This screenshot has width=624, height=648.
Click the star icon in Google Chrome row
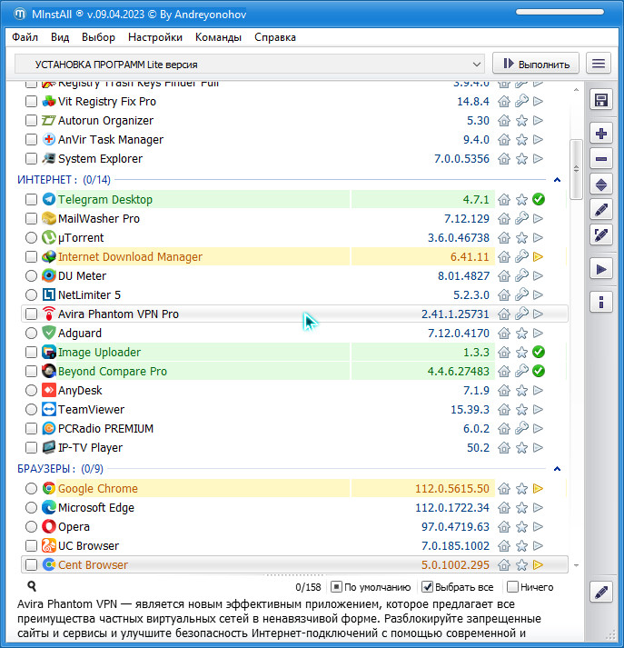(x=521, y=489)
